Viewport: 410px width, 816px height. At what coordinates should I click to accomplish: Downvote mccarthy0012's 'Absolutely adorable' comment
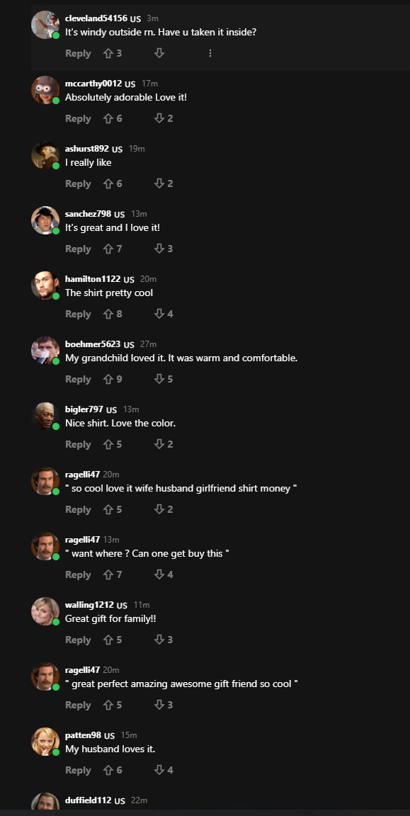tap(159, 118)
